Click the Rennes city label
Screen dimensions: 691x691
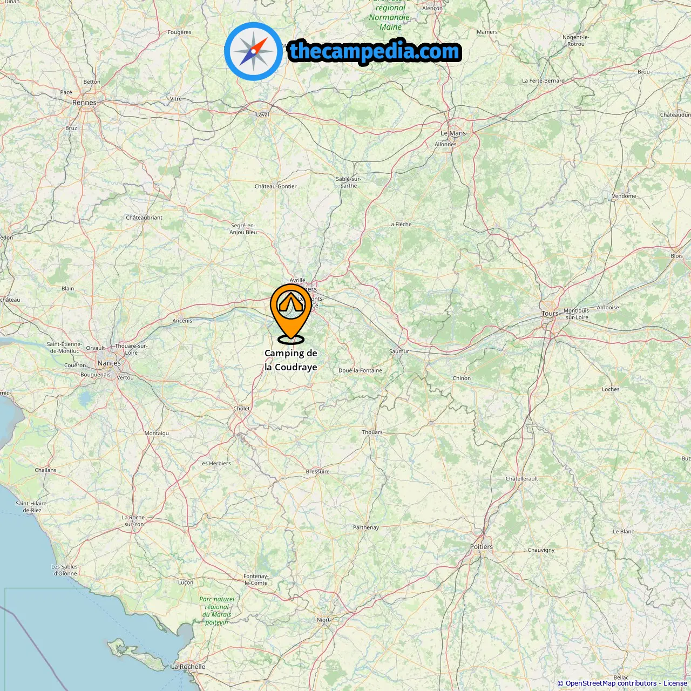tap(84, 103)
